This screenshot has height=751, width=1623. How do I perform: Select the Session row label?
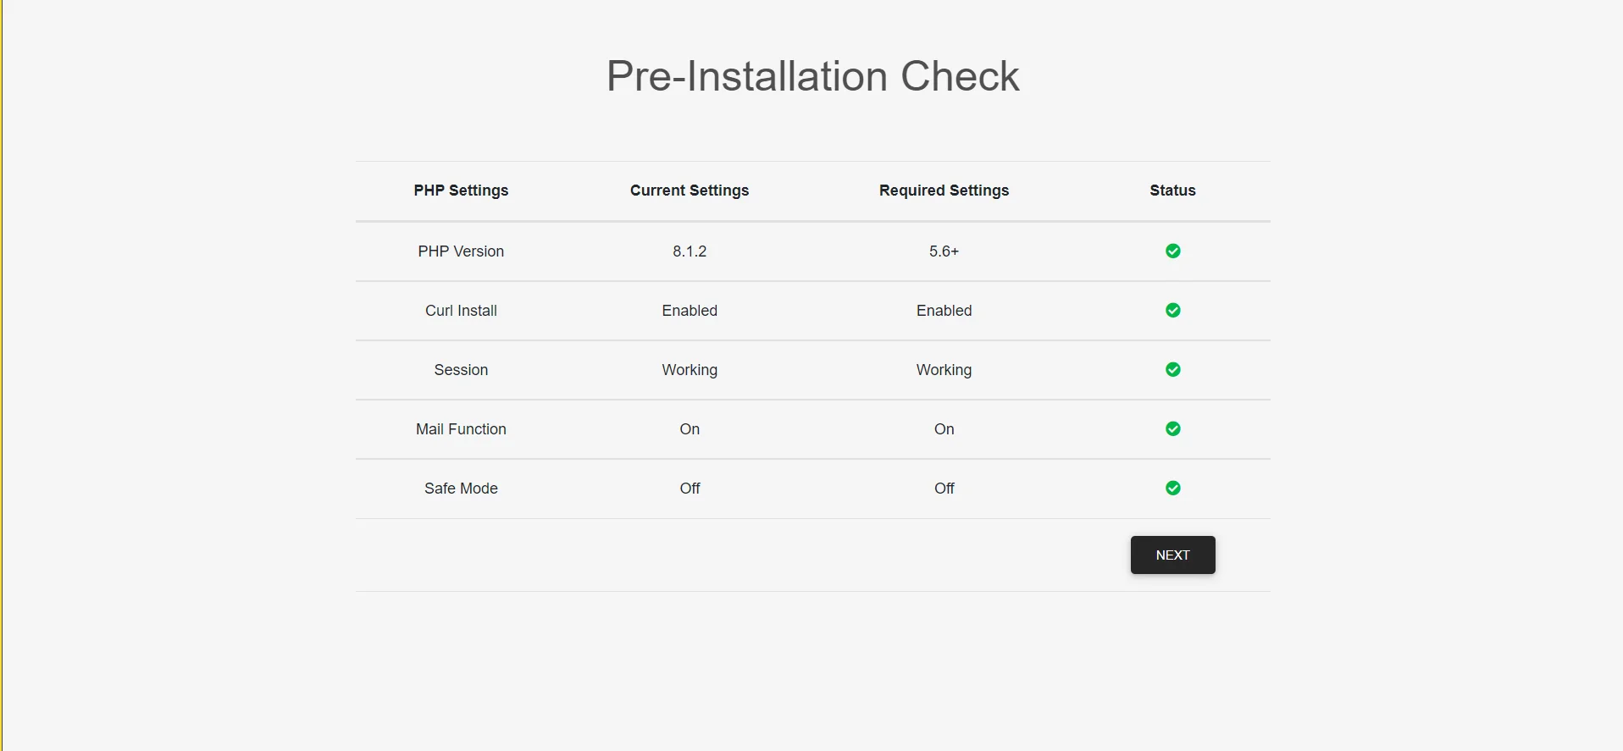click(461, 370)
